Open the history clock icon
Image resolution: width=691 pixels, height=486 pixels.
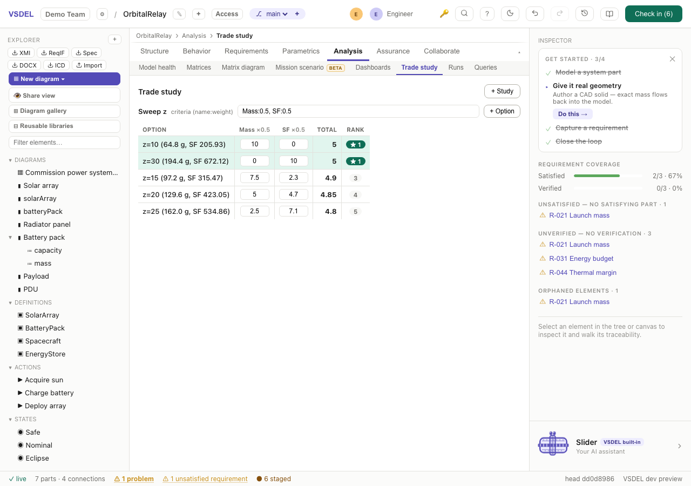pos(585,13)
